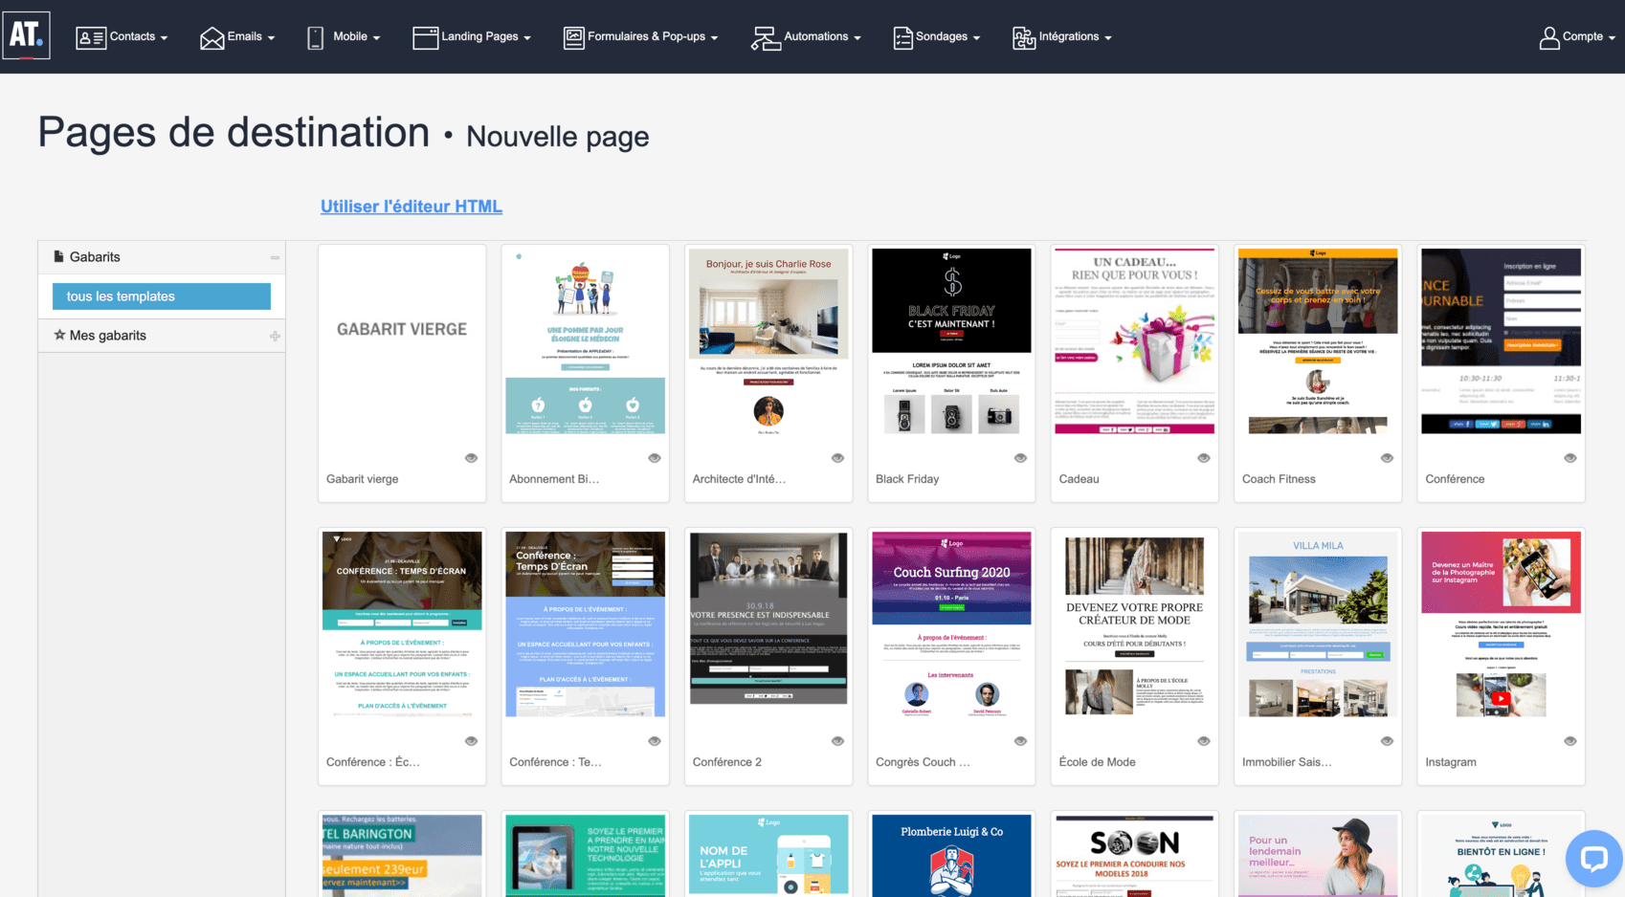
Task: Choose the Tel Barington hotel template
Action: (x=402, y=856)
